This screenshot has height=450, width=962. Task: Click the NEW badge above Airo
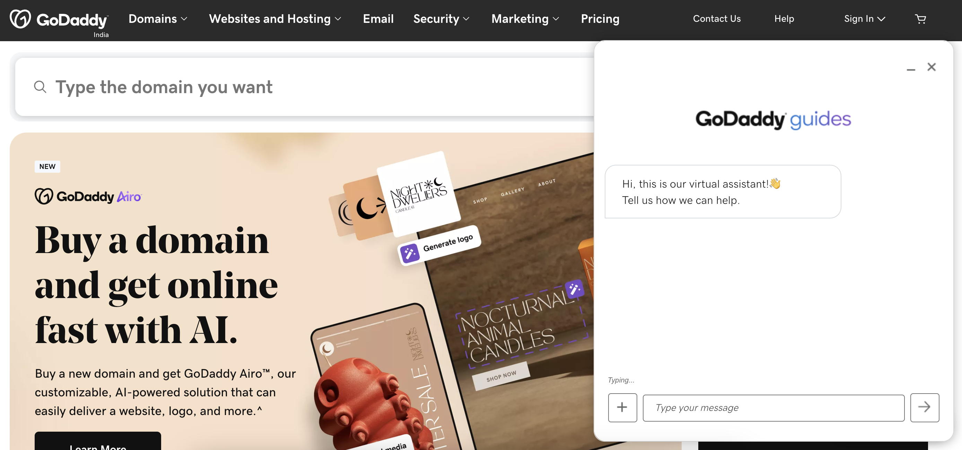(47, 166)
